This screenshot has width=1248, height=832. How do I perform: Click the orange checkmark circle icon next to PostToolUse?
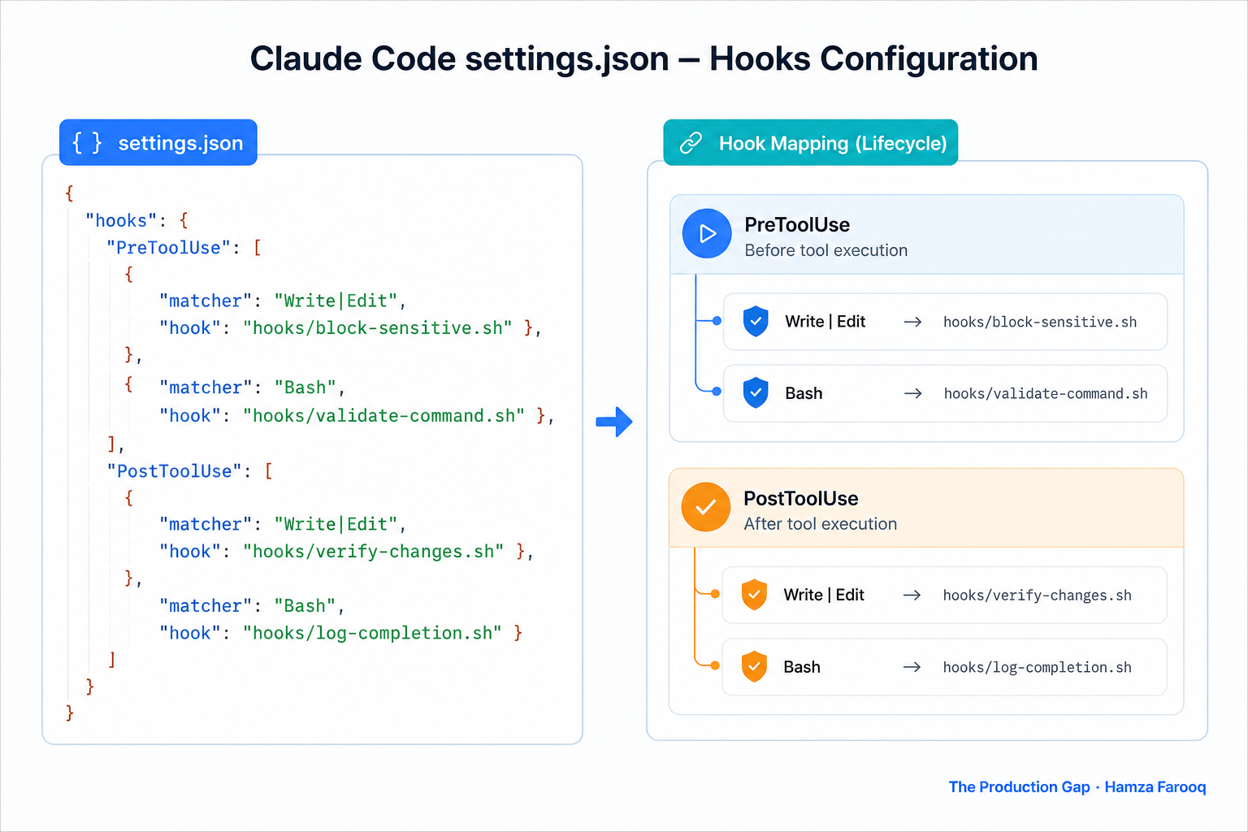[x=706, y=507]
